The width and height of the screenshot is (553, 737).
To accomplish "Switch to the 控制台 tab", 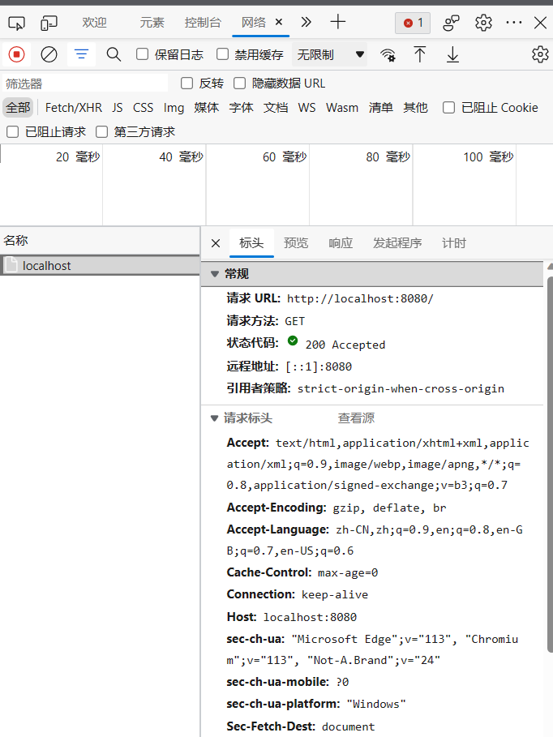I will pos(203,22).
